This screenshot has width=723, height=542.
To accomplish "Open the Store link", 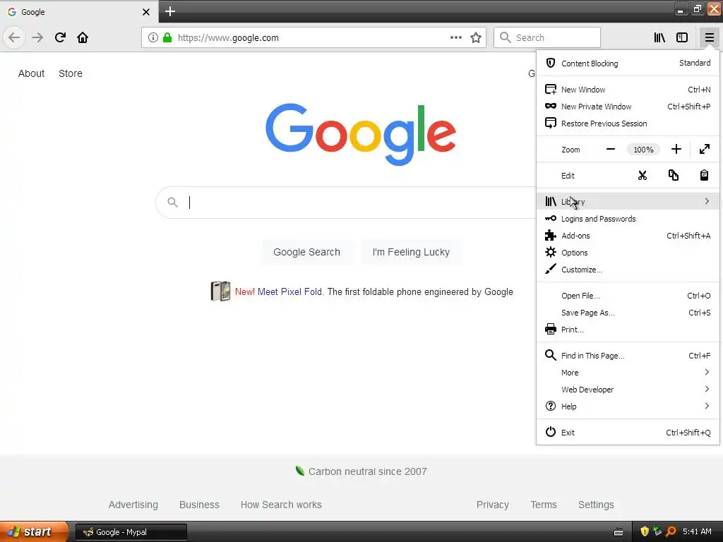I will [71, 73].
